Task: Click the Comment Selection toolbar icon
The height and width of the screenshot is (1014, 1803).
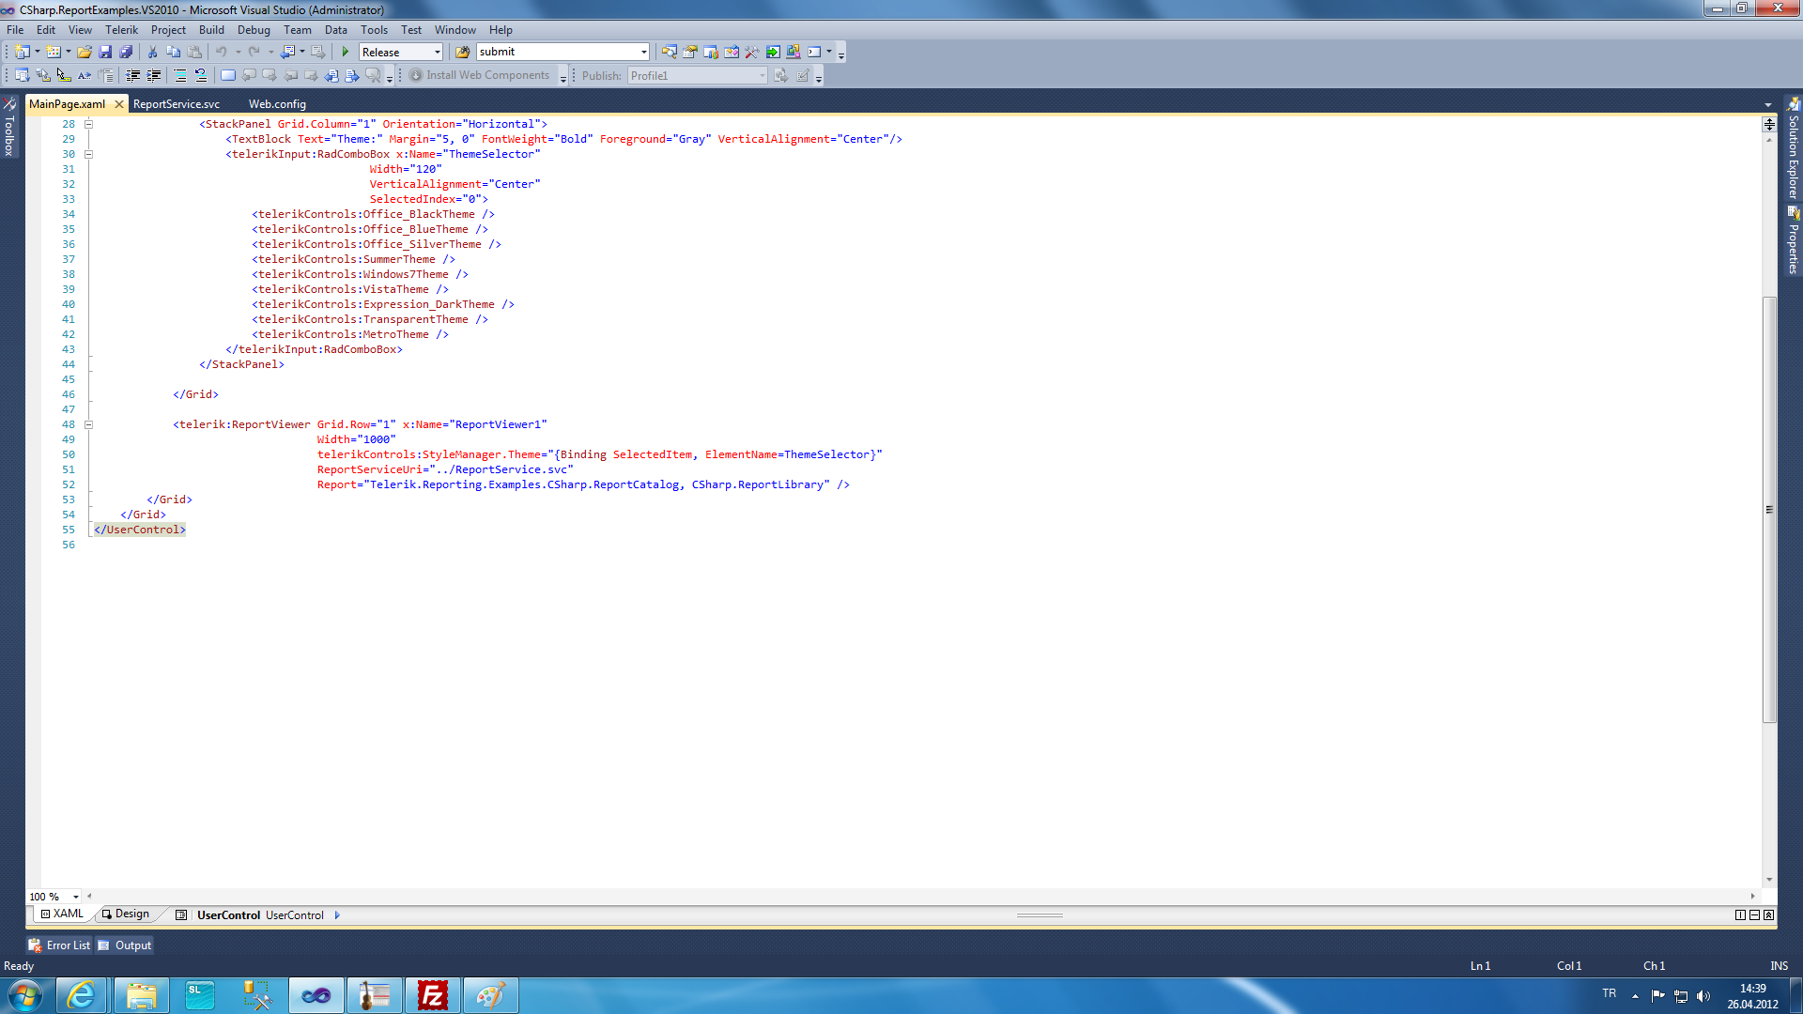Action: coord(179,76)
